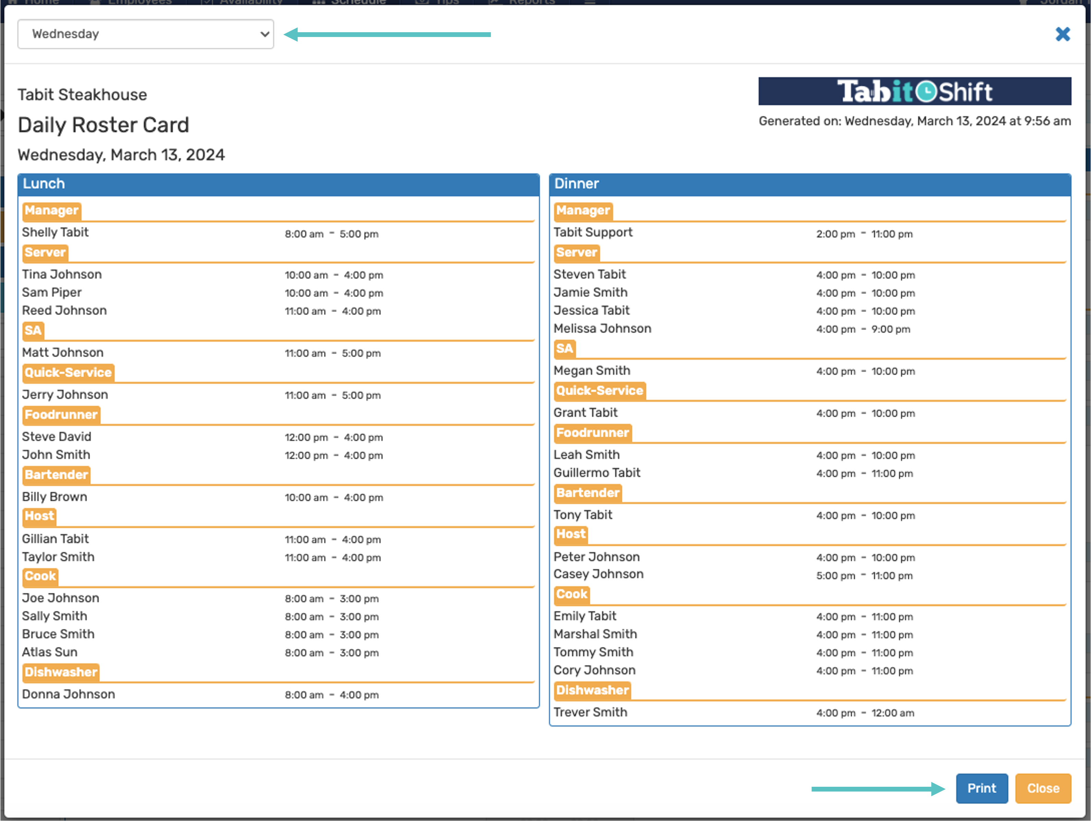Close the roster card with the X icon
The height and width of the screenshot is (821, 1092).
click(x=1063, y=34)
